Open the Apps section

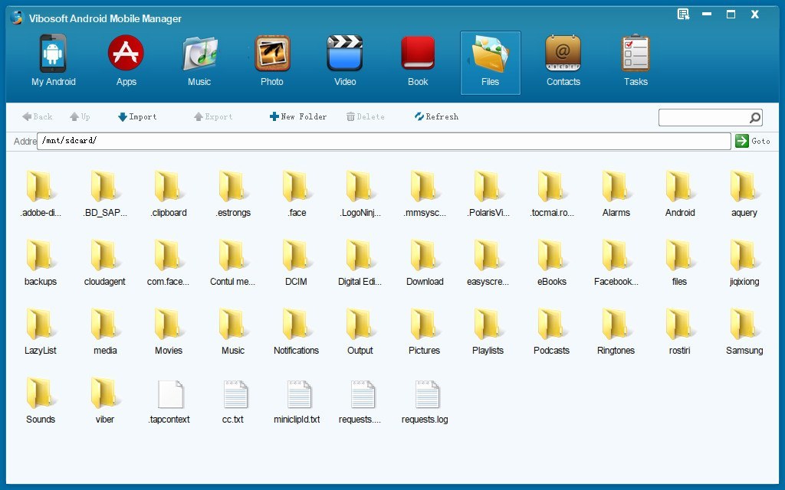point(126,61)
